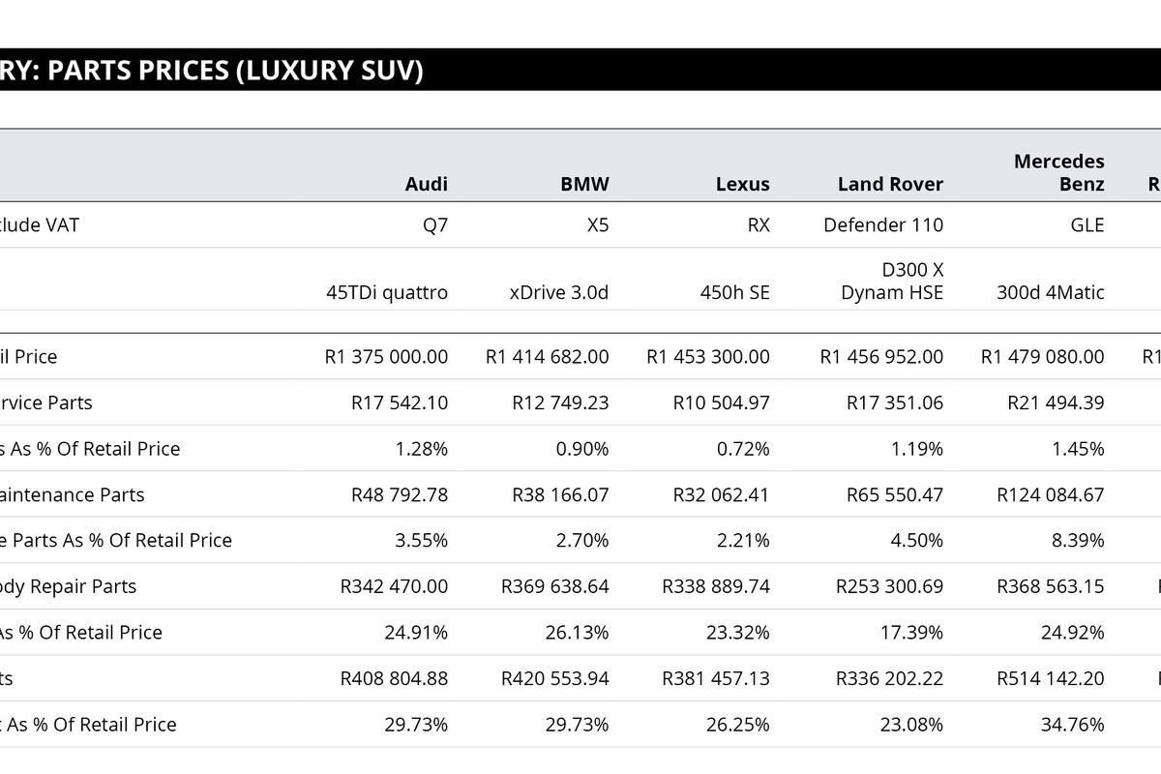This screenshot has width=1161, height=774.
Task: Click the Parts Prices (Luxury SUV) title banner
Action: [x=212, y=71]
